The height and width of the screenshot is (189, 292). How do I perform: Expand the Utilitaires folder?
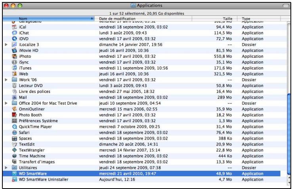tap(6, 168)
